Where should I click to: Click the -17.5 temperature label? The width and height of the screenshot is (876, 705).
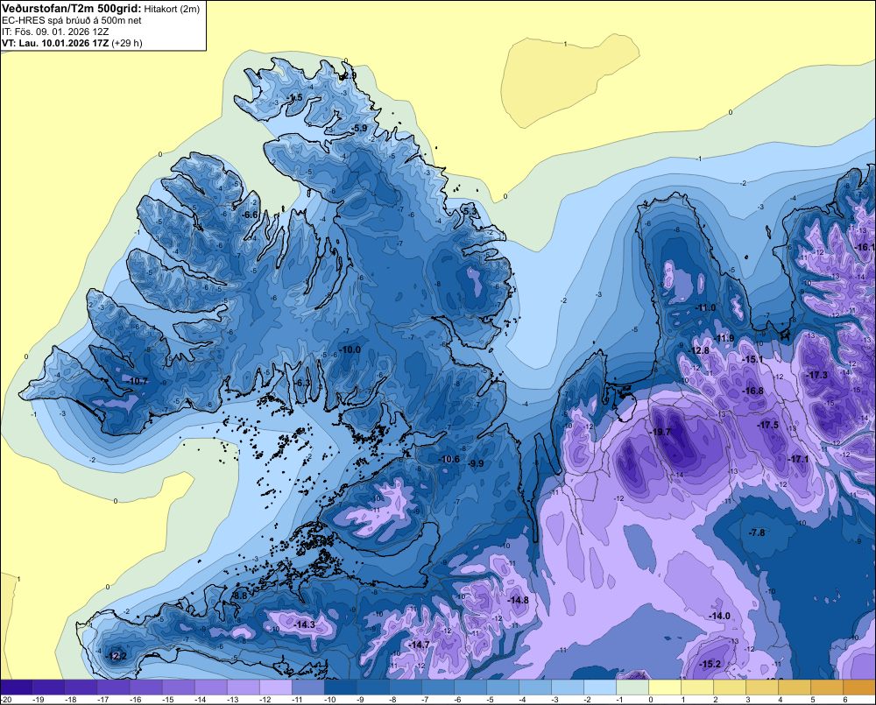[x=767, y=425]
